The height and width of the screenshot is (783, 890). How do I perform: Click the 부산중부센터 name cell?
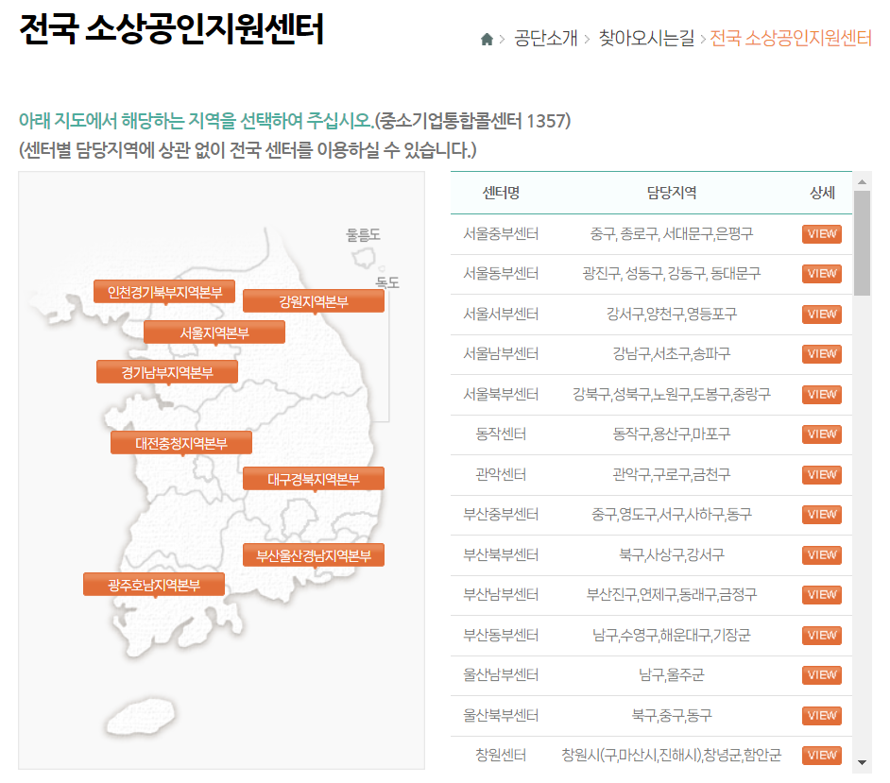pyautogui.click(x=501, y=515)
